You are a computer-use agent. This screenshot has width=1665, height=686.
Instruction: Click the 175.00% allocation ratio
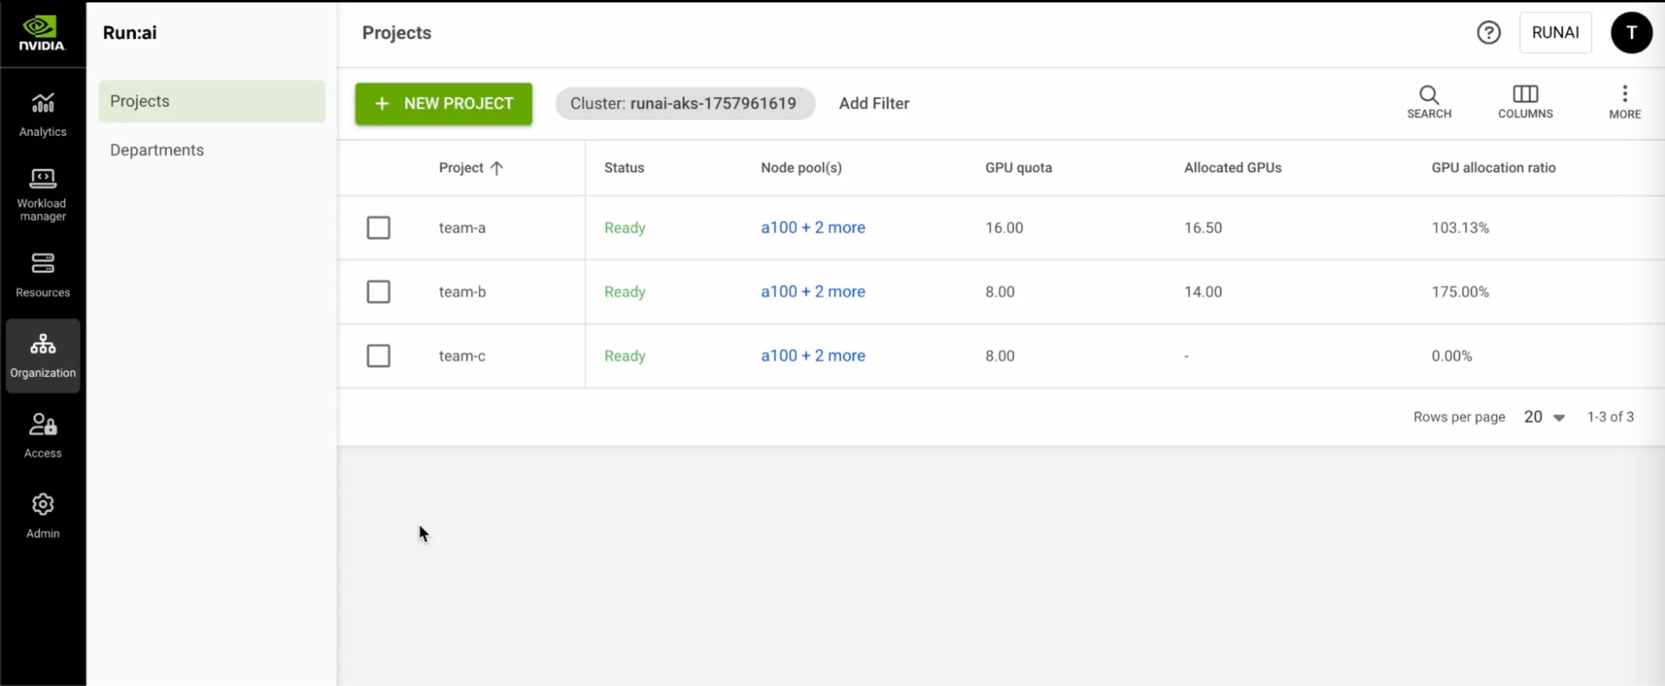click(1460, 292)
